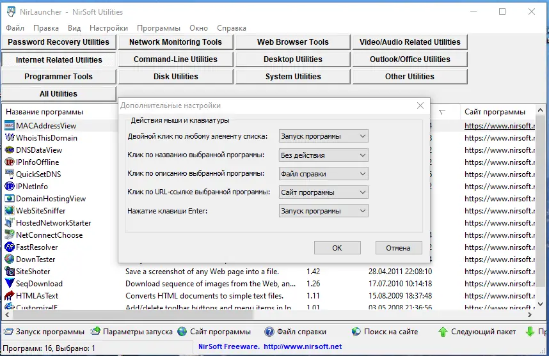Open the click-on-description action dropdown
549x356 pixels.
pyautogui.click(x=324, y=174)
